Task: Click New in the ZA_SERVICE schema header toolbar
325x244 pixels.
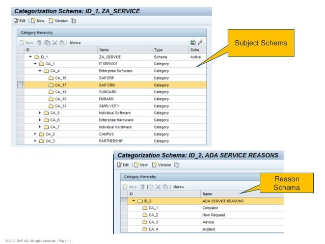Action: 38,21
